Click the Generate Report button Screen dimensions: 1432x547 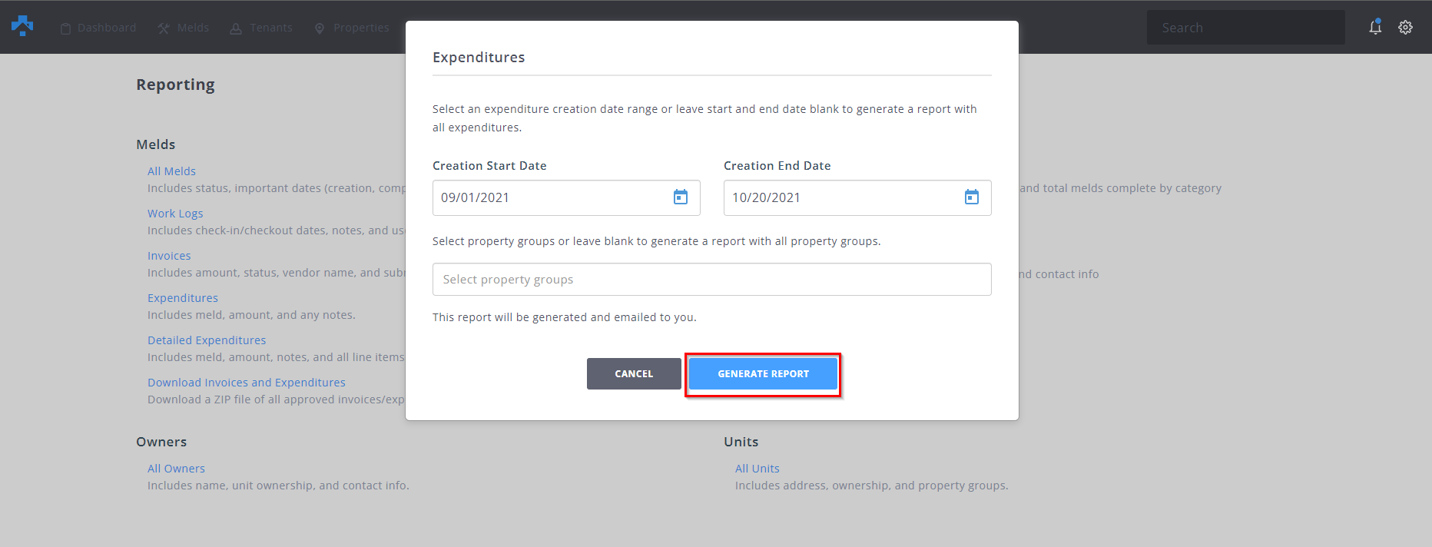point(763,374)
